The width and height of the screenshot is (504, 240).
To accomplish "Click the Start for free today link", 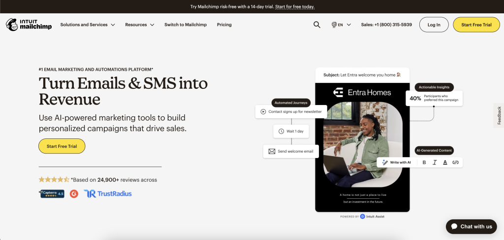I will coord(295,7).
